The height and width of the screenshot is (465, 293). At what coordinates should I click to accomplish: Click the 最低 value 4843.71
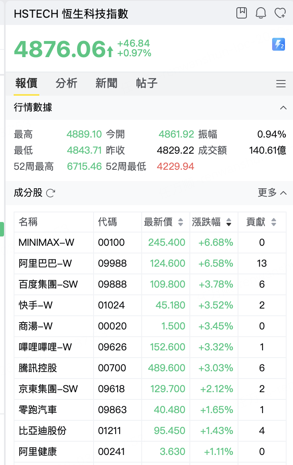coord(84,150)
